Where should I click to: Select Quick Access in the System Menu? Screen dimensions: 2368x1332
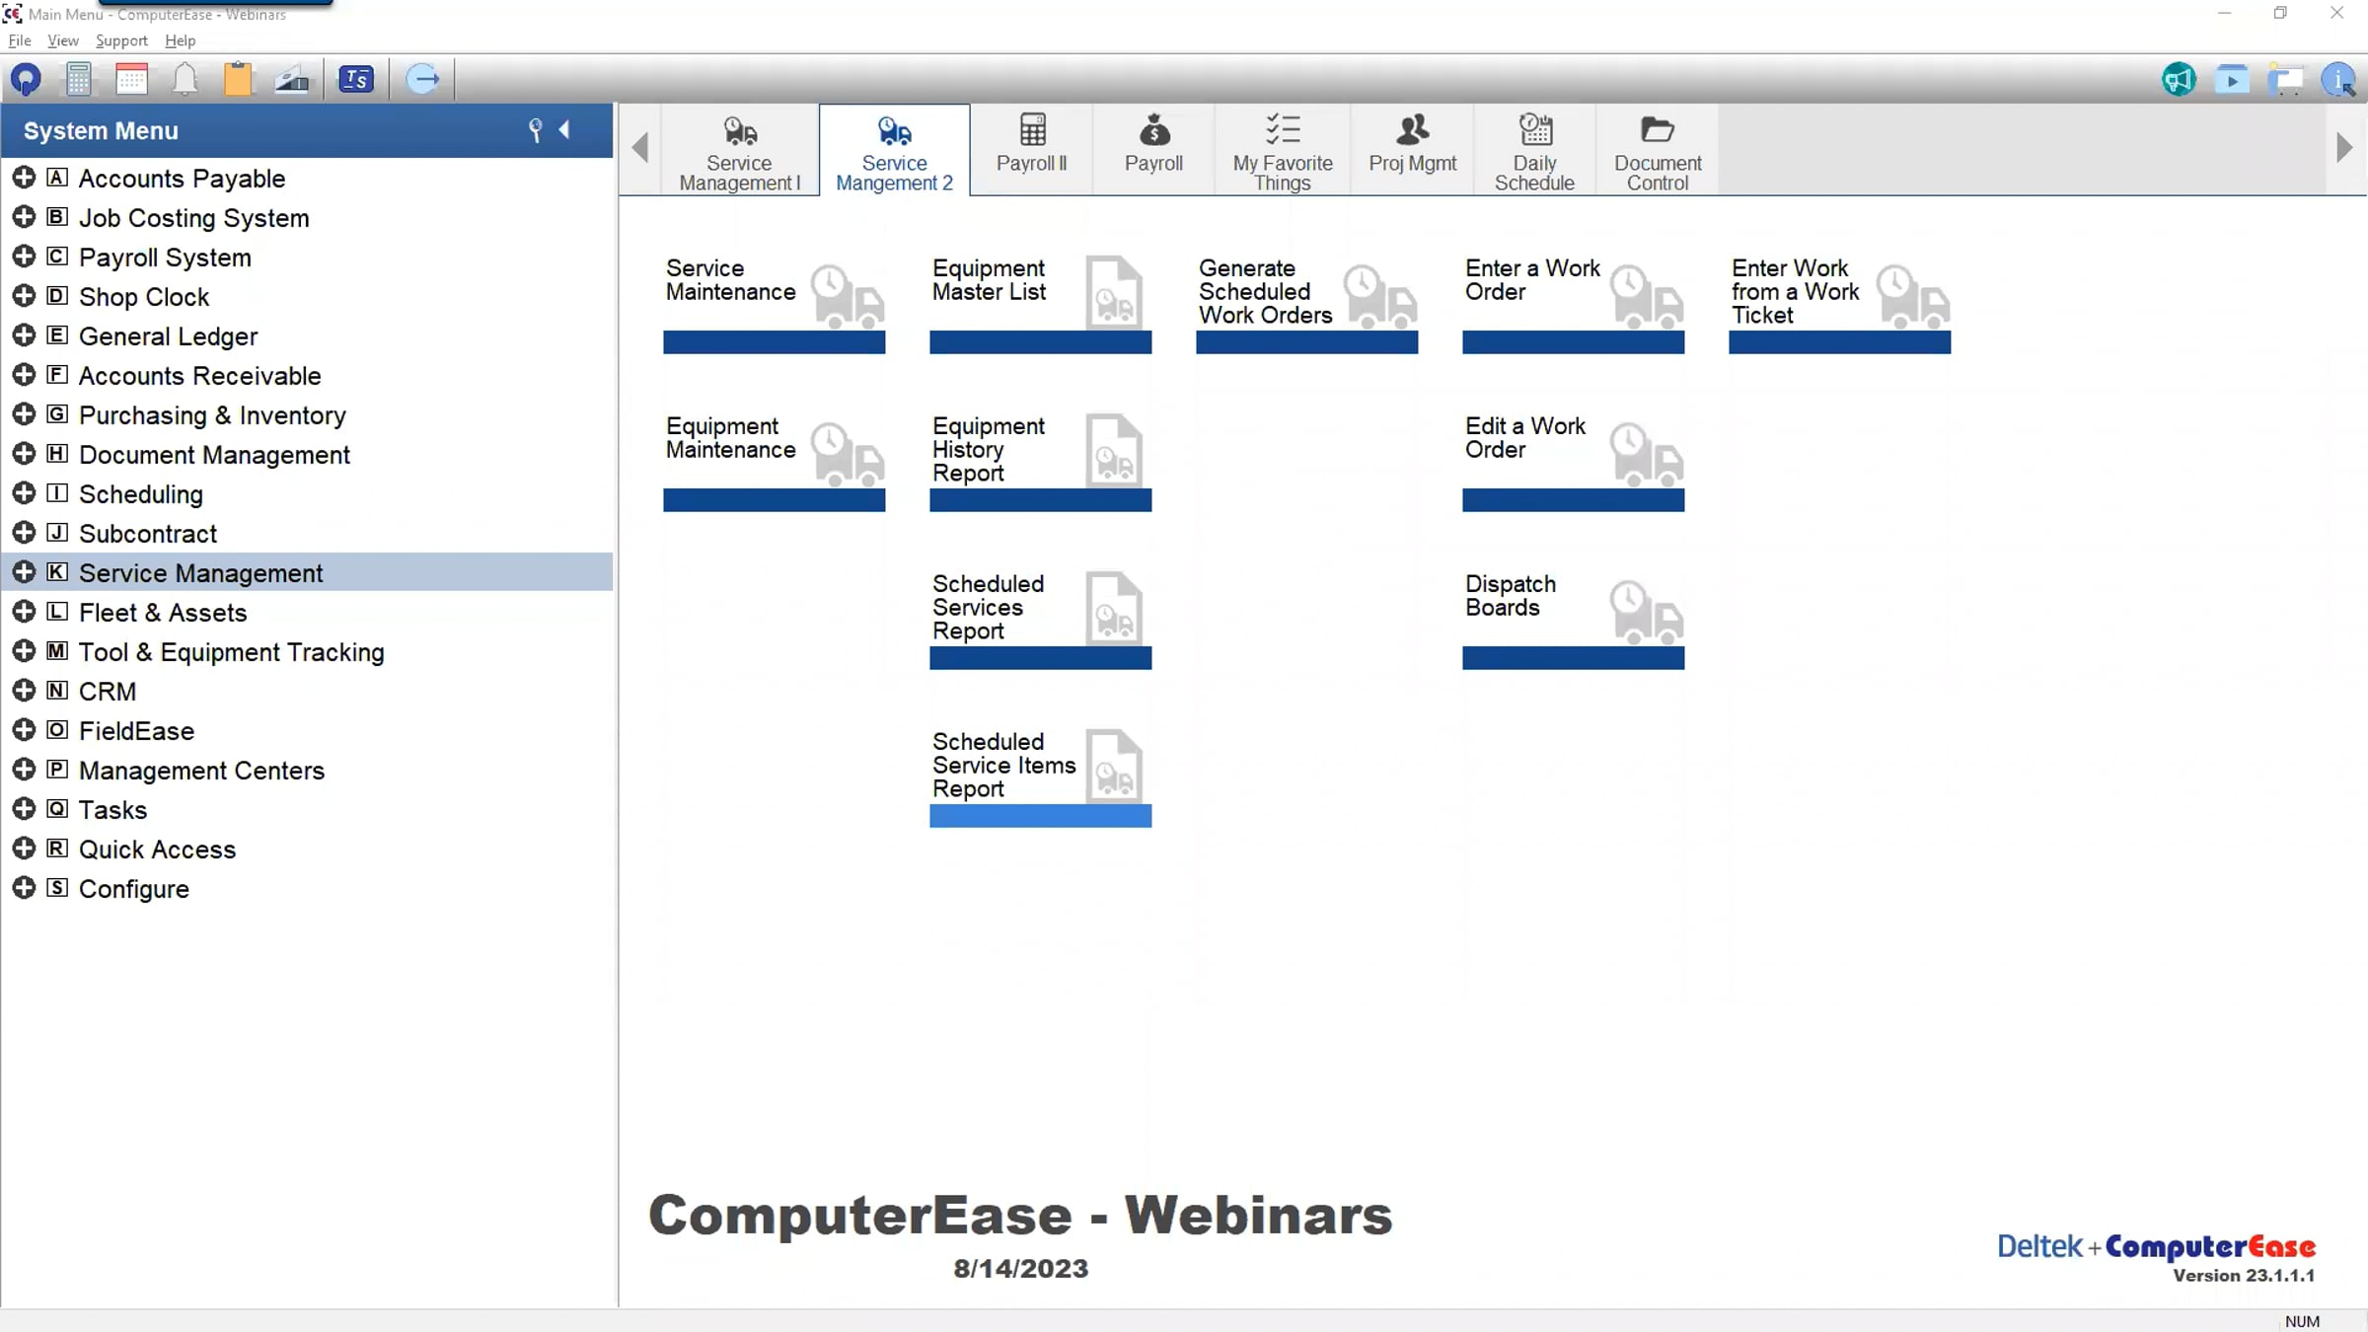click(307, 849)
